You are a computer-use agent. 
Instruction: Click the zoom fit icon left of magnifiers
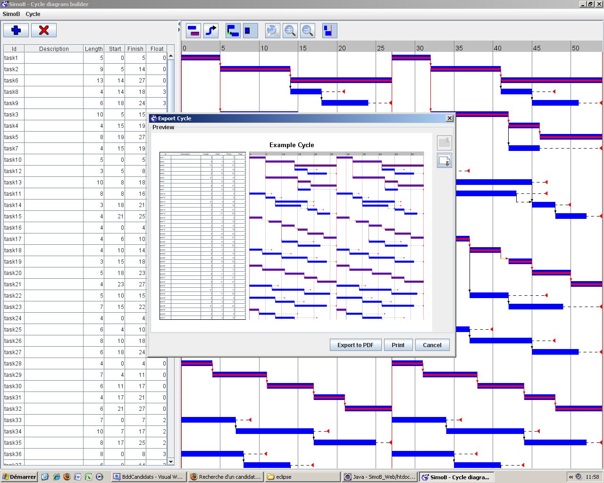(272, 31)
